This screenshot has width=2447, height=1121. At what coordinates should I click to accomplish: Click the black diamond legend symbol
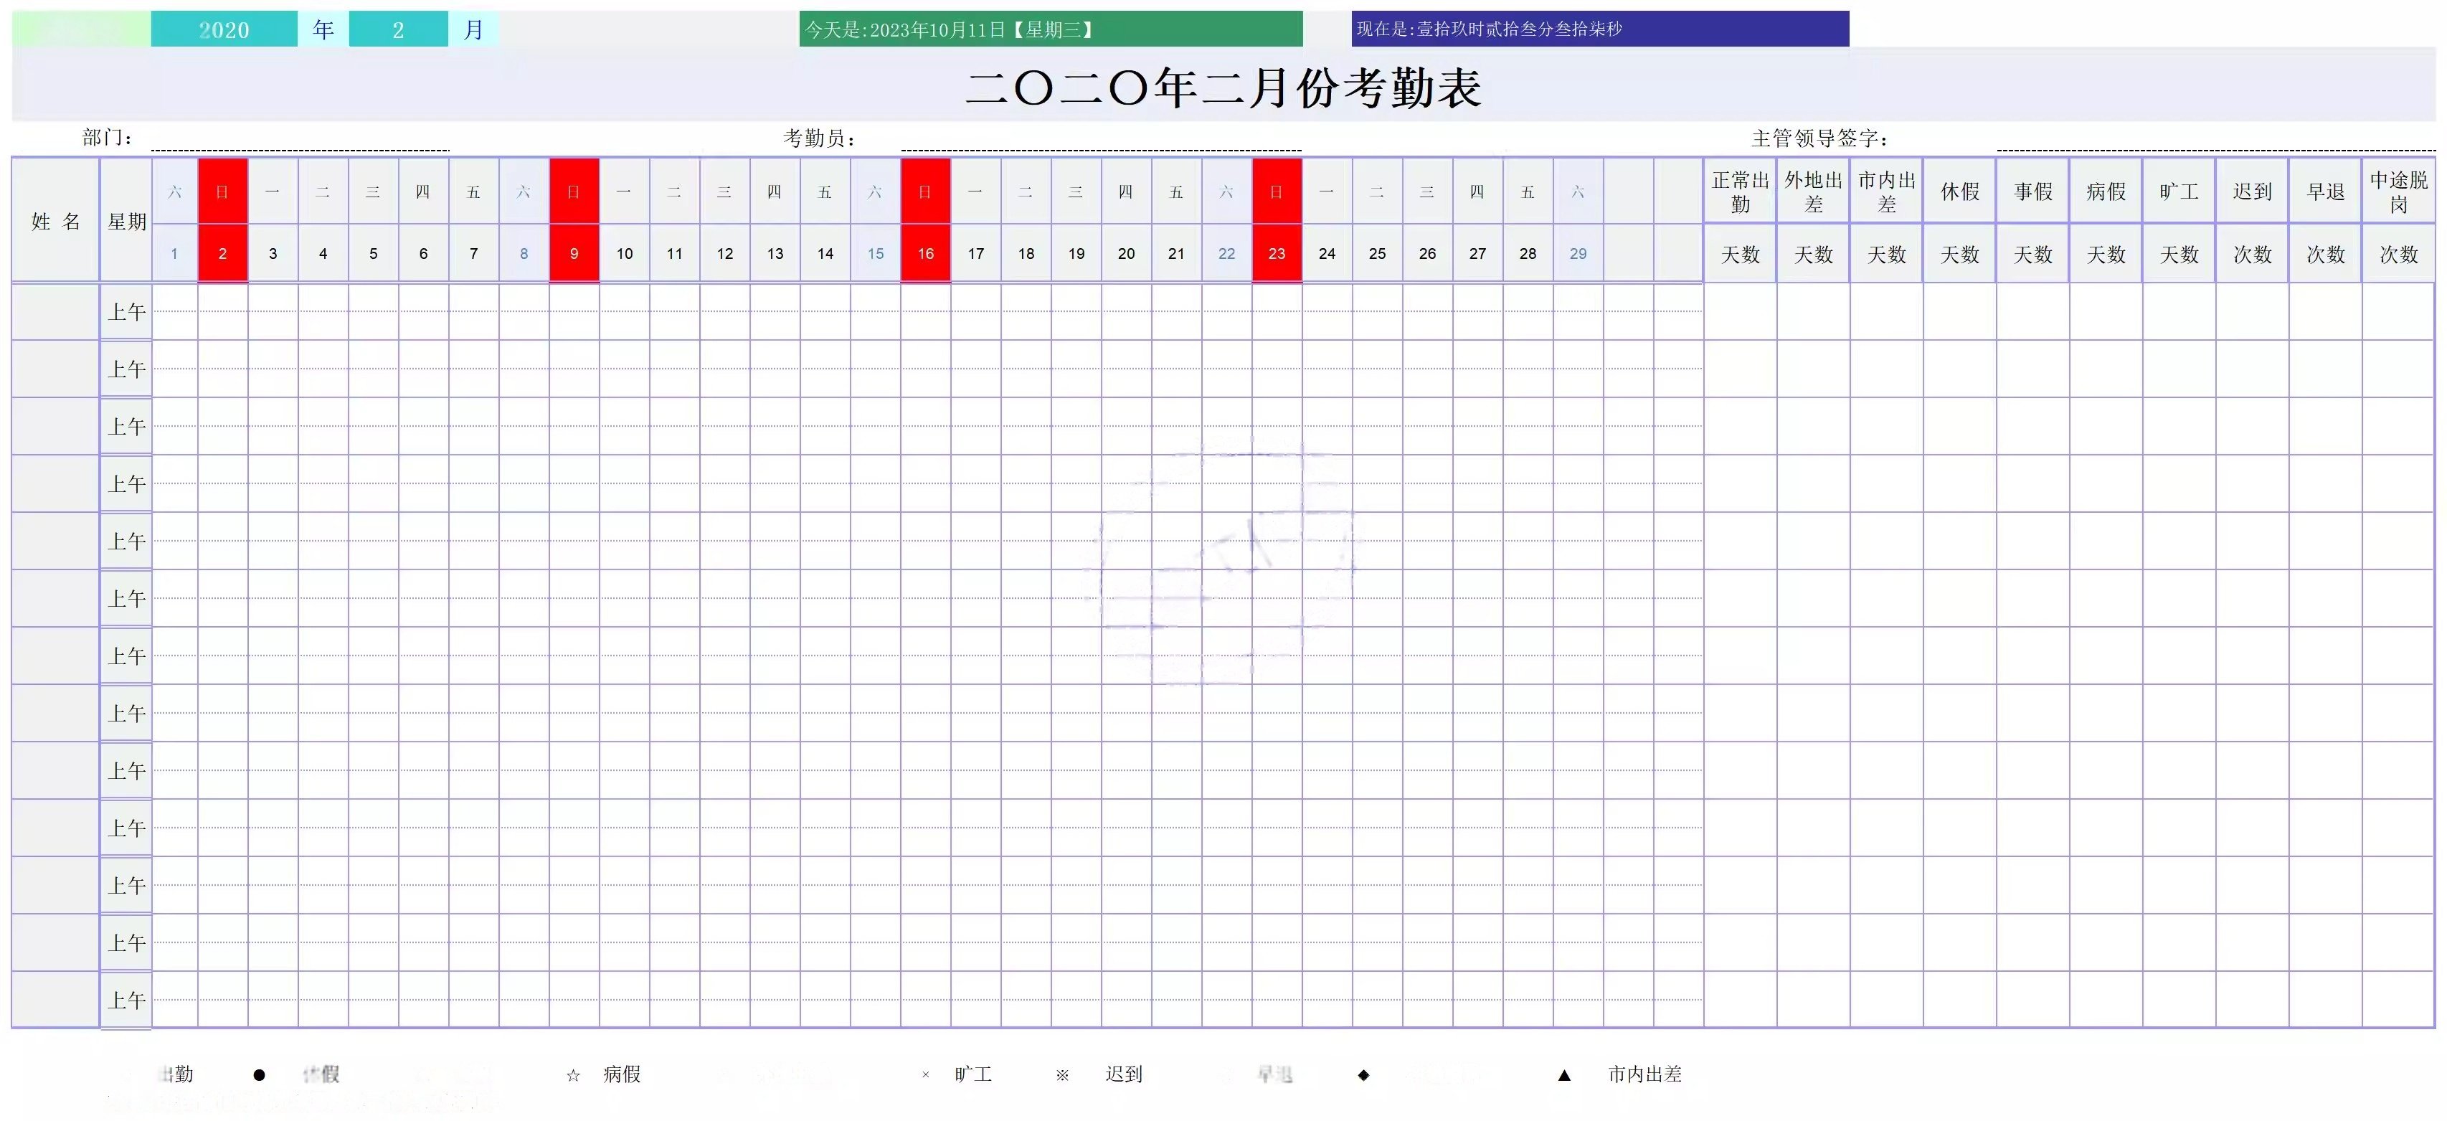pyautogui.click(x=1363, y=1074)
